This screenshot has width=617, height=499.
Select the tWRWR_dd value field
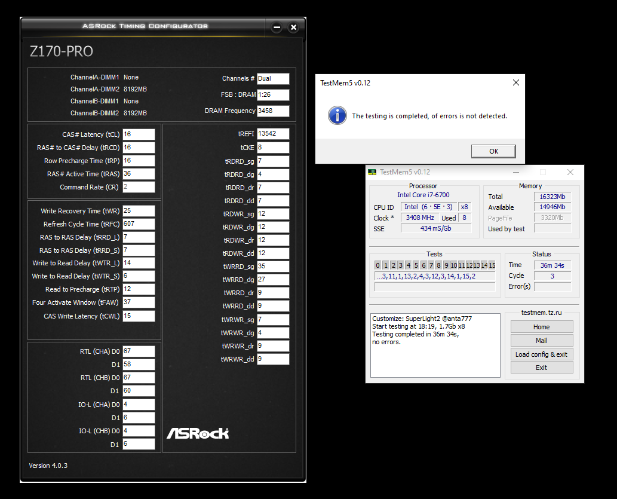pos(273,359)
